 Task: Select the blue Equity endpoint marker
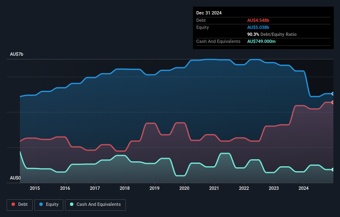[333, 94]
